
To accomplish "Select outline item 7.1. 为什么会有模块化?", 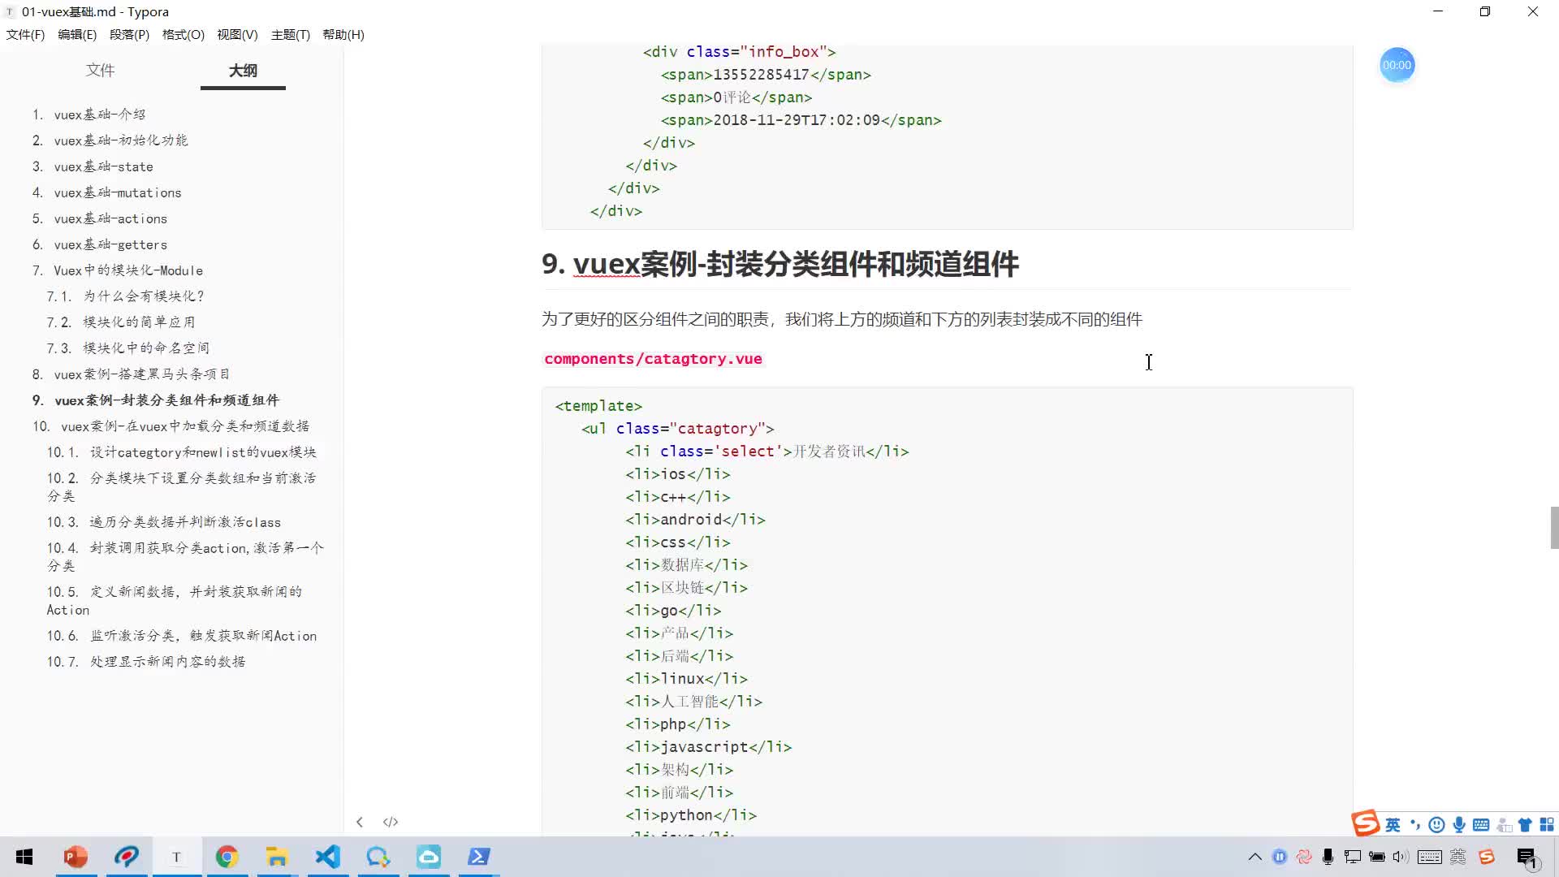I will coord(125,296).
